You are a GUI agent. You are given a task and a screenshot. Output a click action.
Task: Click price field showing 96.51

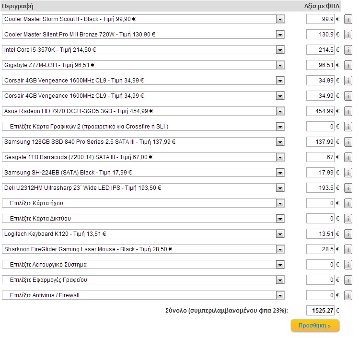click(320, 65)
